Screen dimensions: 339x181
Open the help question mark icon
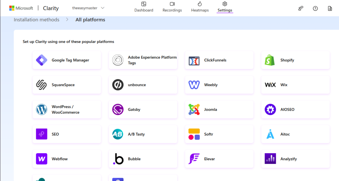click(x=315, y=8)
